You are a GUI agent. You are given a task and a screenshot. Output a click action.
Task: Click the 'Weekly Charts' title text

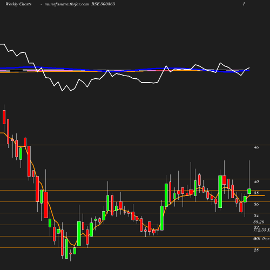pyautogui.click(x=18, y=4)
